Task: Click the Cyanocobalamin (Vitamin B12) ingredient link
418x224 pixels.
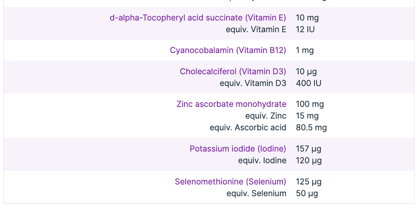Action: point(228,50)
